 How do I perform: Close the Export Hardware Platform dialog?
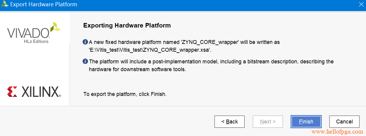[x=361, y=4]
